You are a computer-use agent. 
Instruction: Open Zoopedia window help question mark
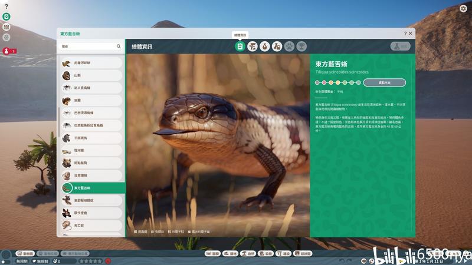405,34
